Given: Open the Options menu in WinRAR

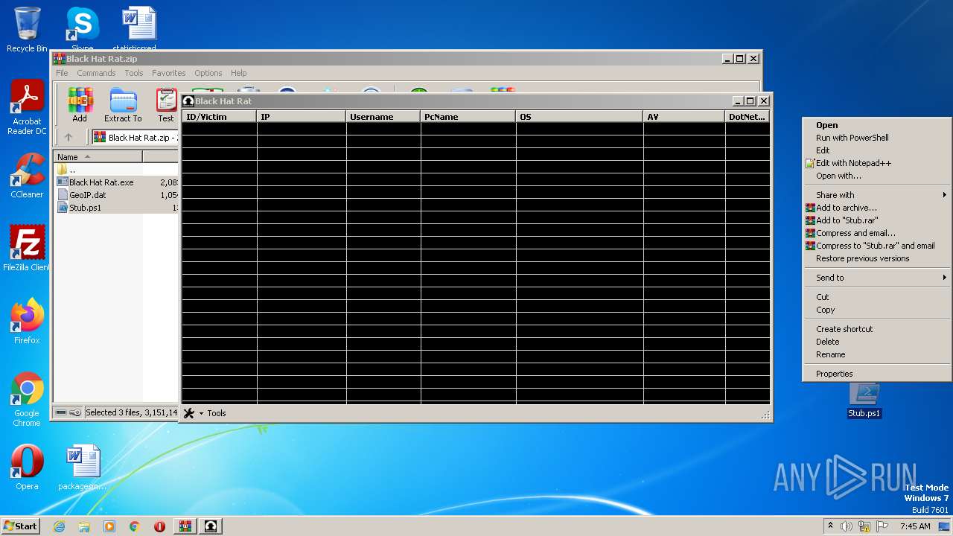Looking at the screenshot, I should click(208, 73).
